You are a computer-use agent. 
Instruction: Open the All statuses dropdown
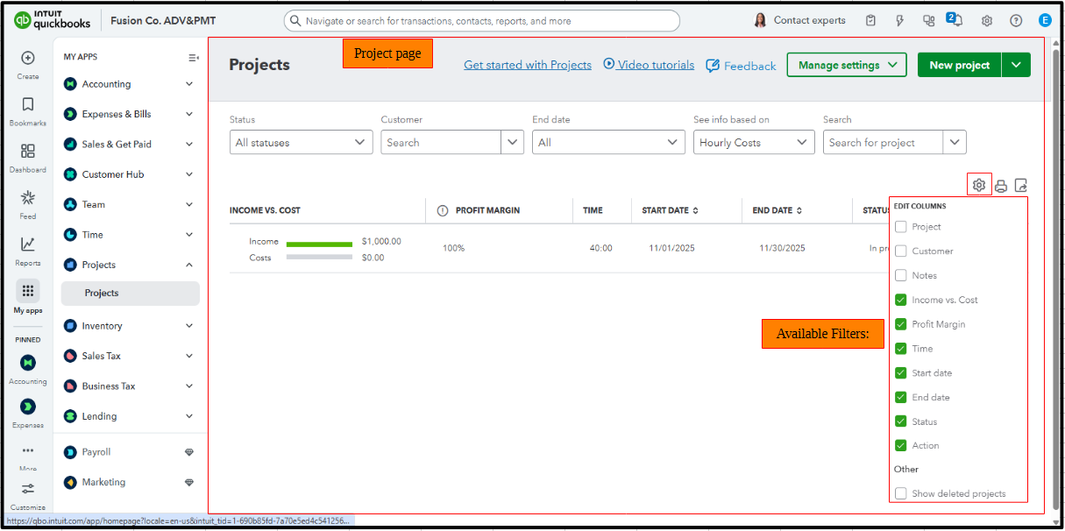(301, 143)
